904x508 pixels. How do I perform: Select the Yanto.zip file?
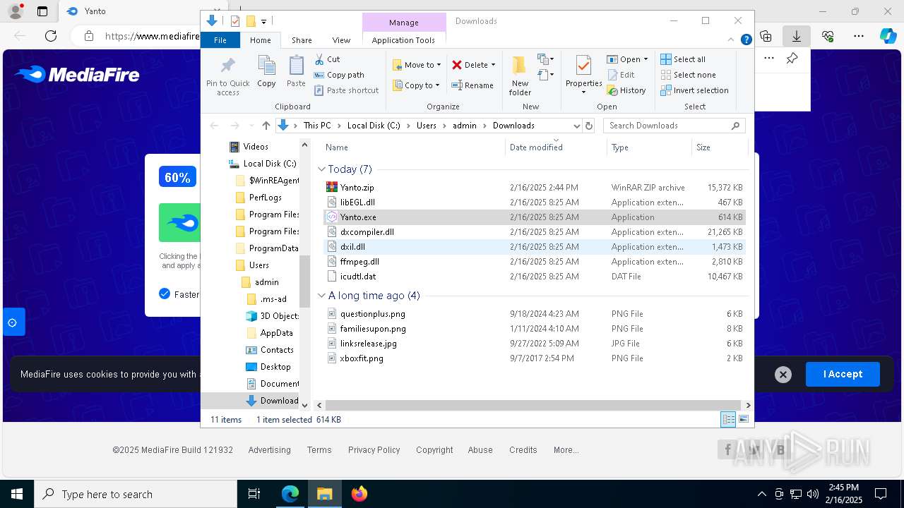535,188
